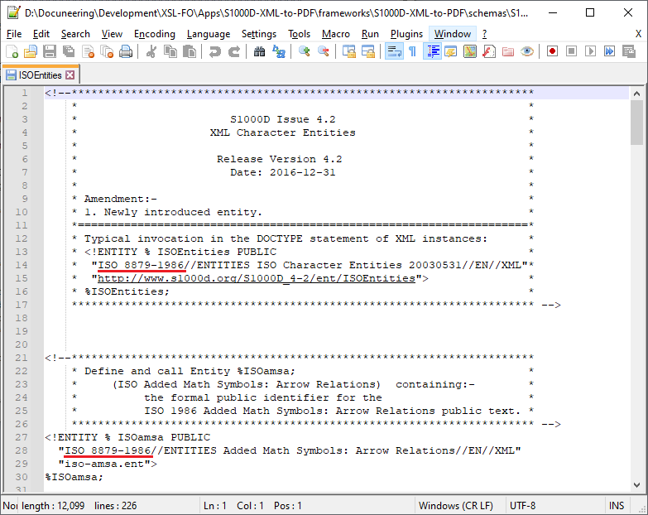Click scrollbar down arrow in editor
The height and width of the screenshot is (515, 648).
coord(636,485)
